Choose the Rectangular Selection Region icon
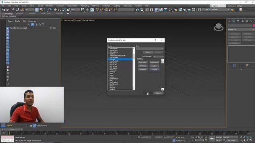 (x=45, y=10)
